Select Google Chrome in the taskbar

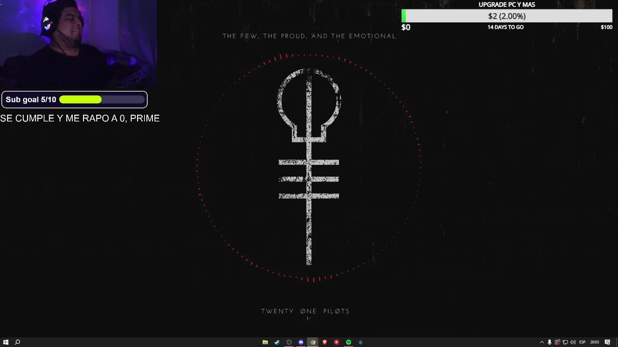pyautogui.click(x=313, y=342)
